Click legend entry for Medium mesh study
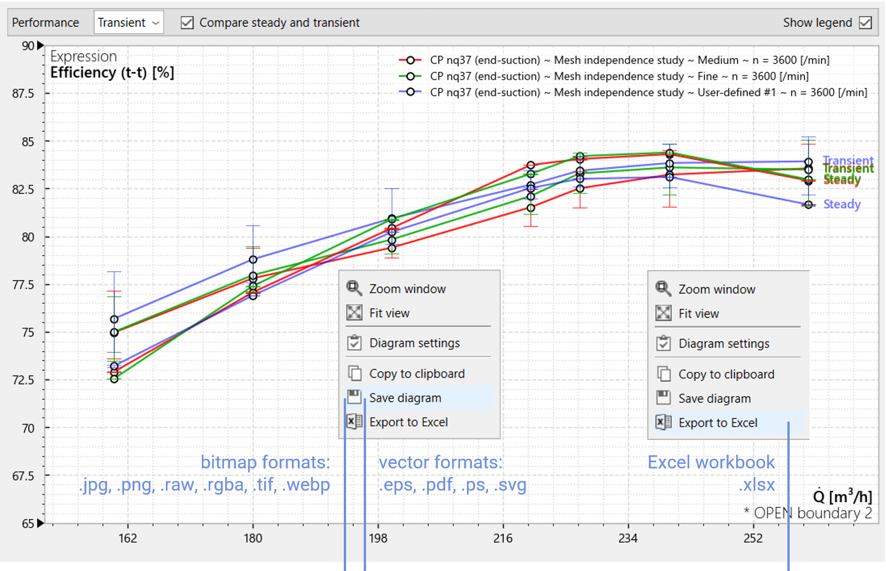The image size is (886, 571). [x=629, y=60]
